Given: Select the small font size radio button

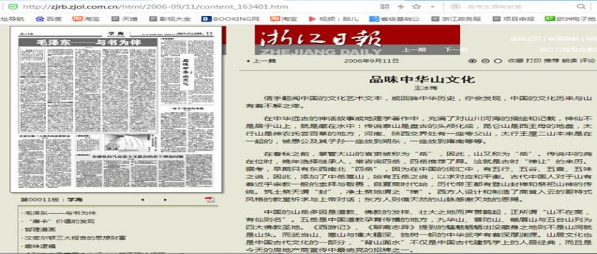Looking at the screenshot, I should 497,61.
